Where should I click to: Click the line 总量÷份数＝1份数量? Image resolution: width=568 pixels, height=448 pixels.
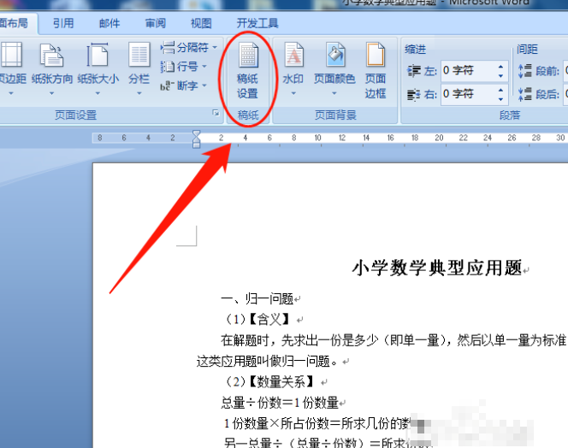pyautogui.click(x=280, y=403)
